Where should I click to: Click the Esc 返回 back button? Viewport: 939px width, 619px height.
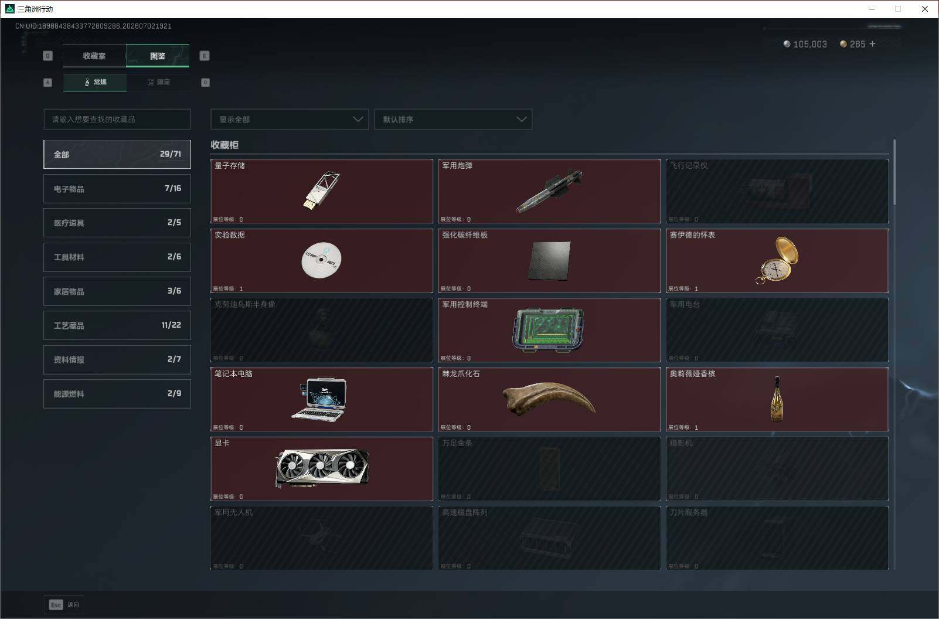(x=64, y=604)
